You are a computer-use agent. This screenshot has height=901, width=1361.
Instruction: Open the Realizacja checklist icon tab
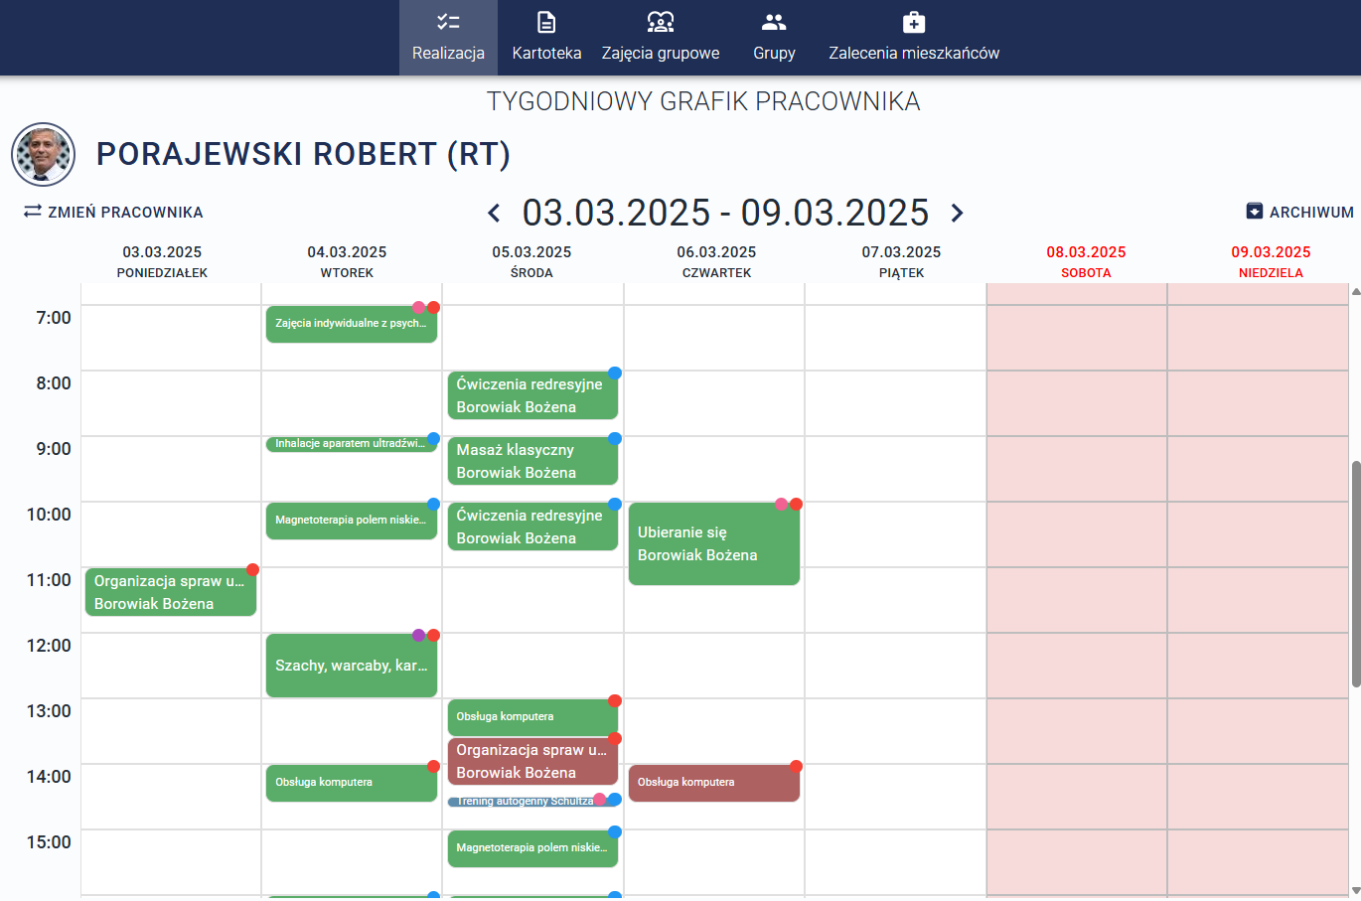[x=448, y=22]
